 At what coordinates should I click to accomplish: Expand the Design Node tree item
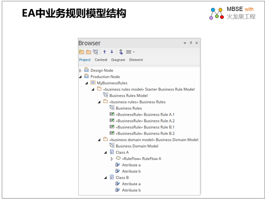point(81,70)
